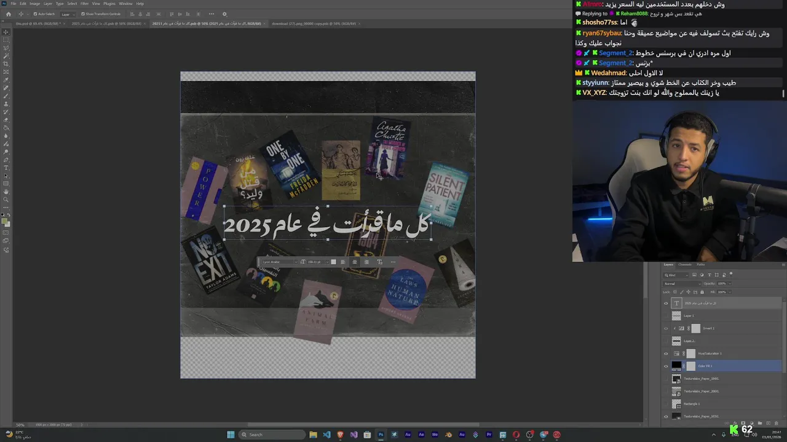
Task: Select the Paint Bucket tool
Action: pos(6,128)
